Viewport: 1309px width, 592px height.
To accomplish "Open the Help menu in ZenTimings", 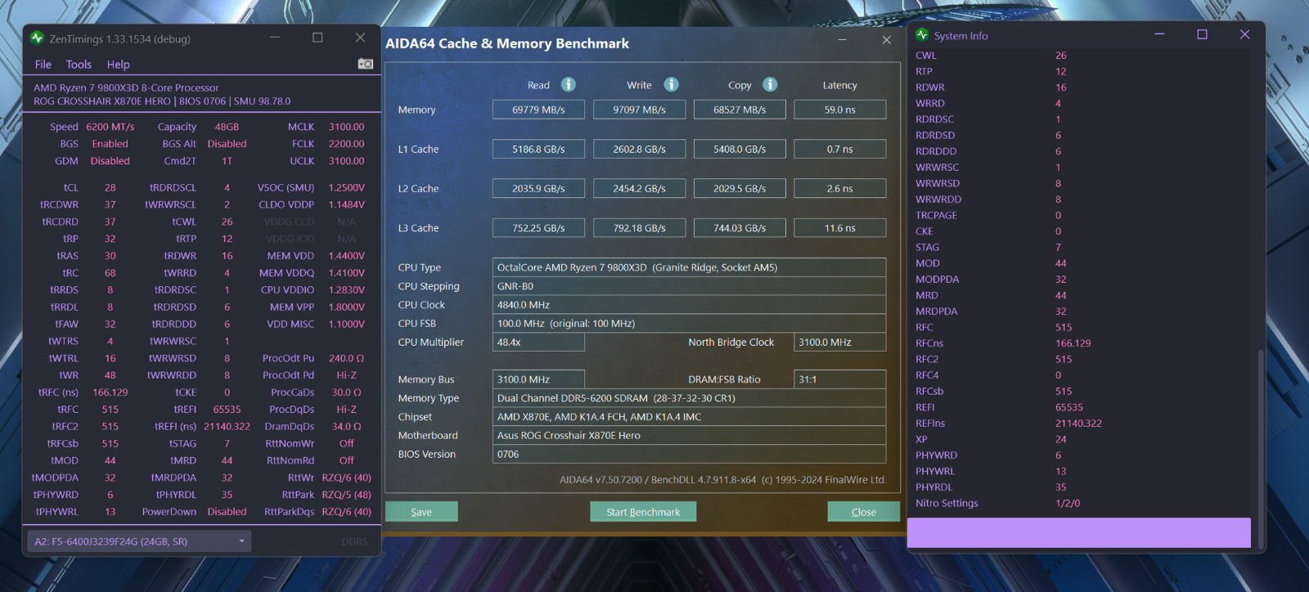I will 118,65.
